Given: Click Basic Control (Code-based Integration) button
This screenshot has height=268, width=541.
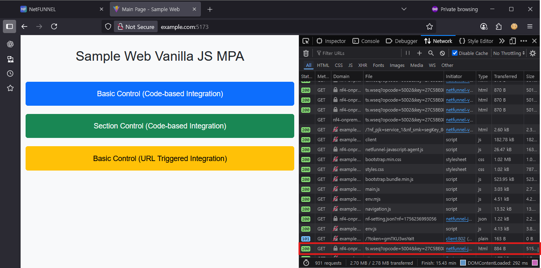Looking at the screenshot, I should click(160, 94).
